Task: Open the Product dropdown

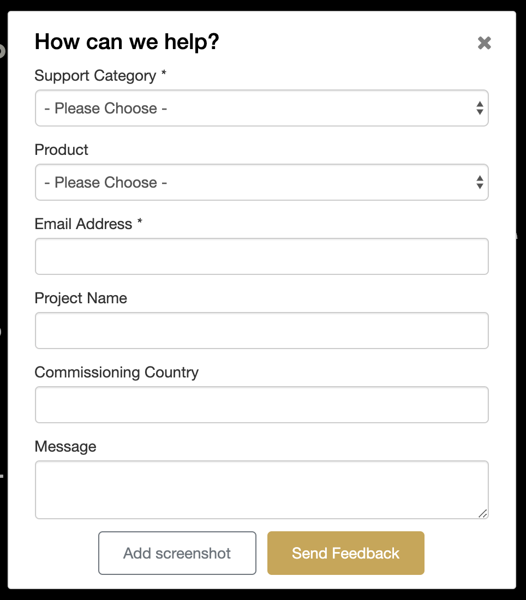Action: tap(262, 182)
